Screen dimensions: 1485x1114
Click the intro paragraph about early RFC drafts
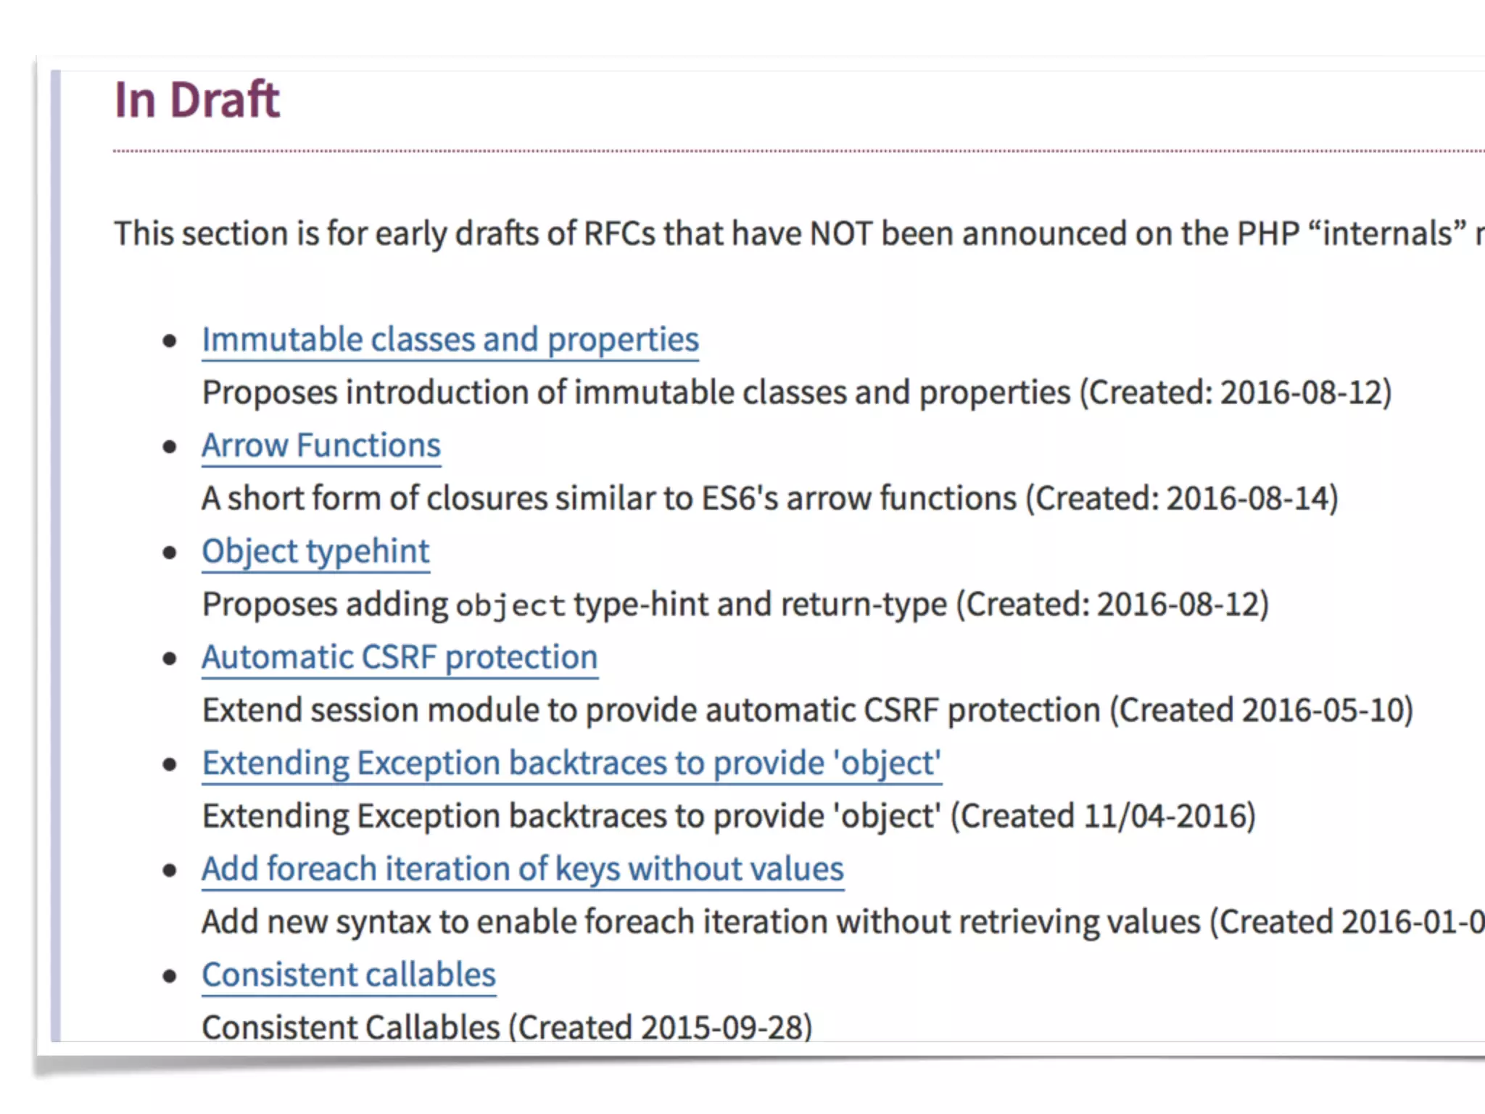799,234
